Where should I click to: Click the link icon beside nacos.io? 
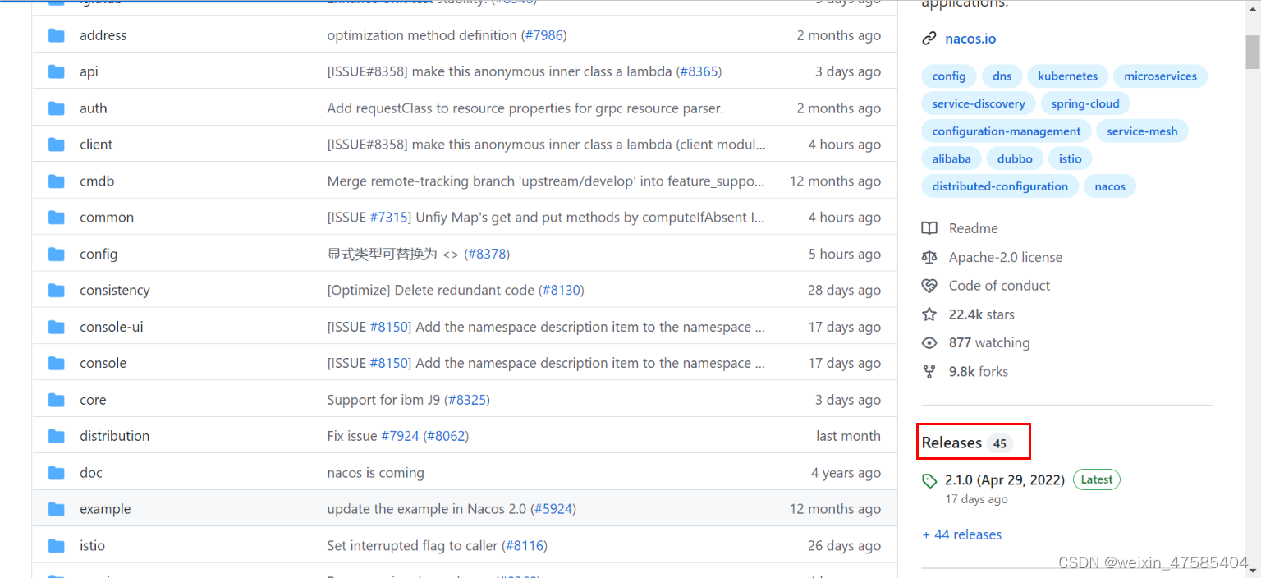930,38
